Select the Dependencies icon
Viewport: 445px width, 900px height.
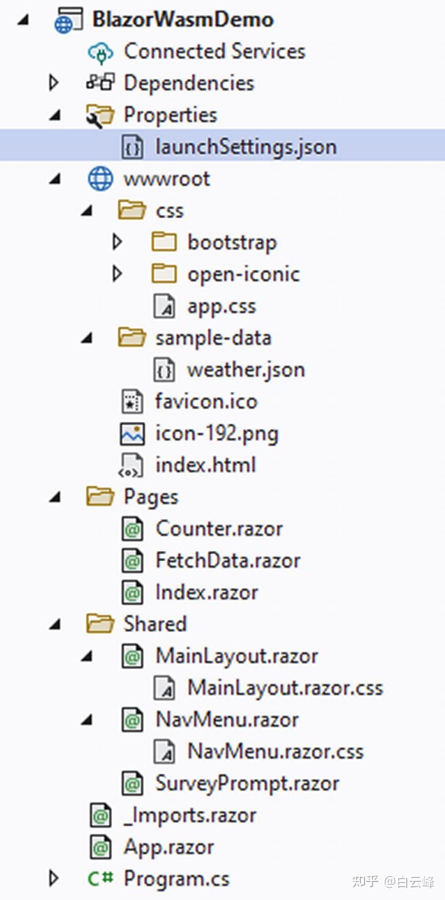point(101,83)
